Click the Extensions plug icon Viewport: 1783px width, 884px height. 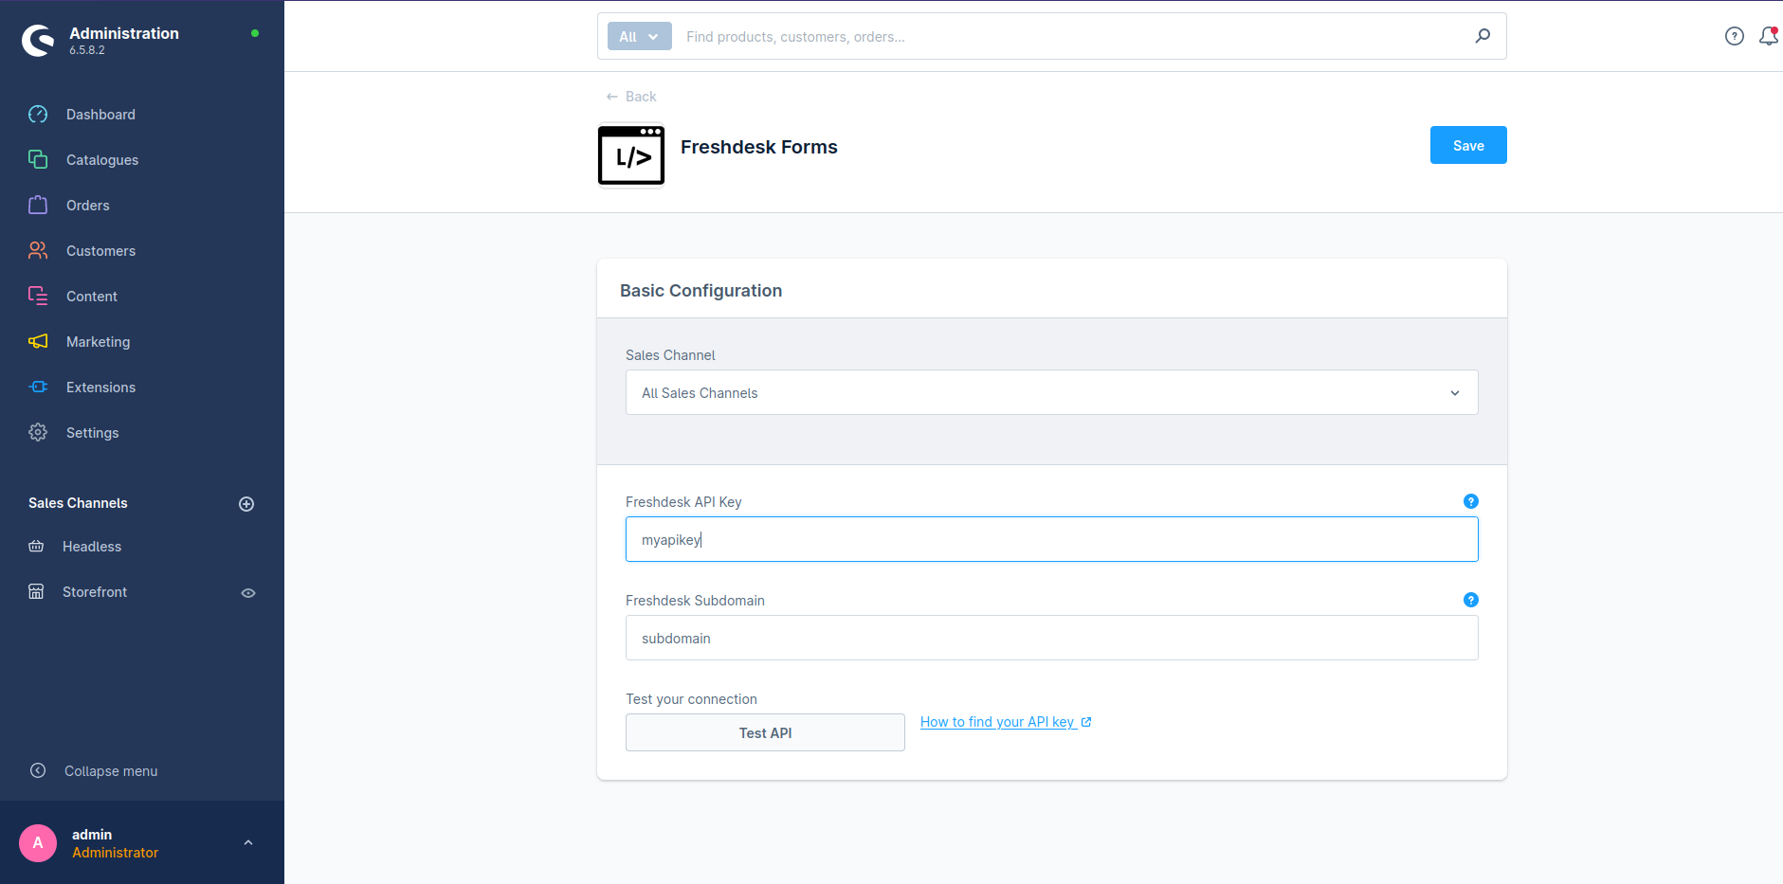[38, 388]
